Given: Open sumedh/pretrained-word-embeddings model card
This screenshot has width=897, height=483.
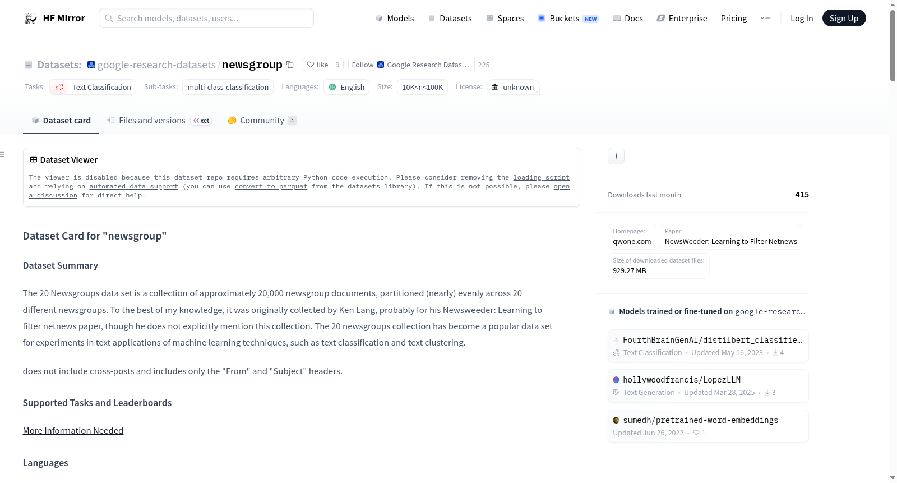Looking at the screenshot, I should point(708,426).
